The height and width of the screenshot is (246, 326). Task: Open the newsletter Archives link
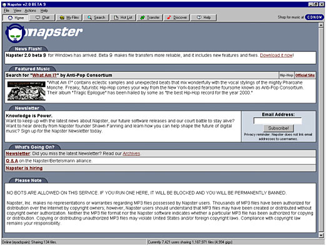tap(131, 153)
